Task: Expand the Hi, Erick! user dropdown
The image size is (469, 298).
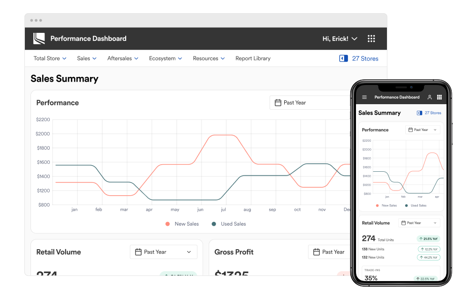Action: click(x=340, y=38)
